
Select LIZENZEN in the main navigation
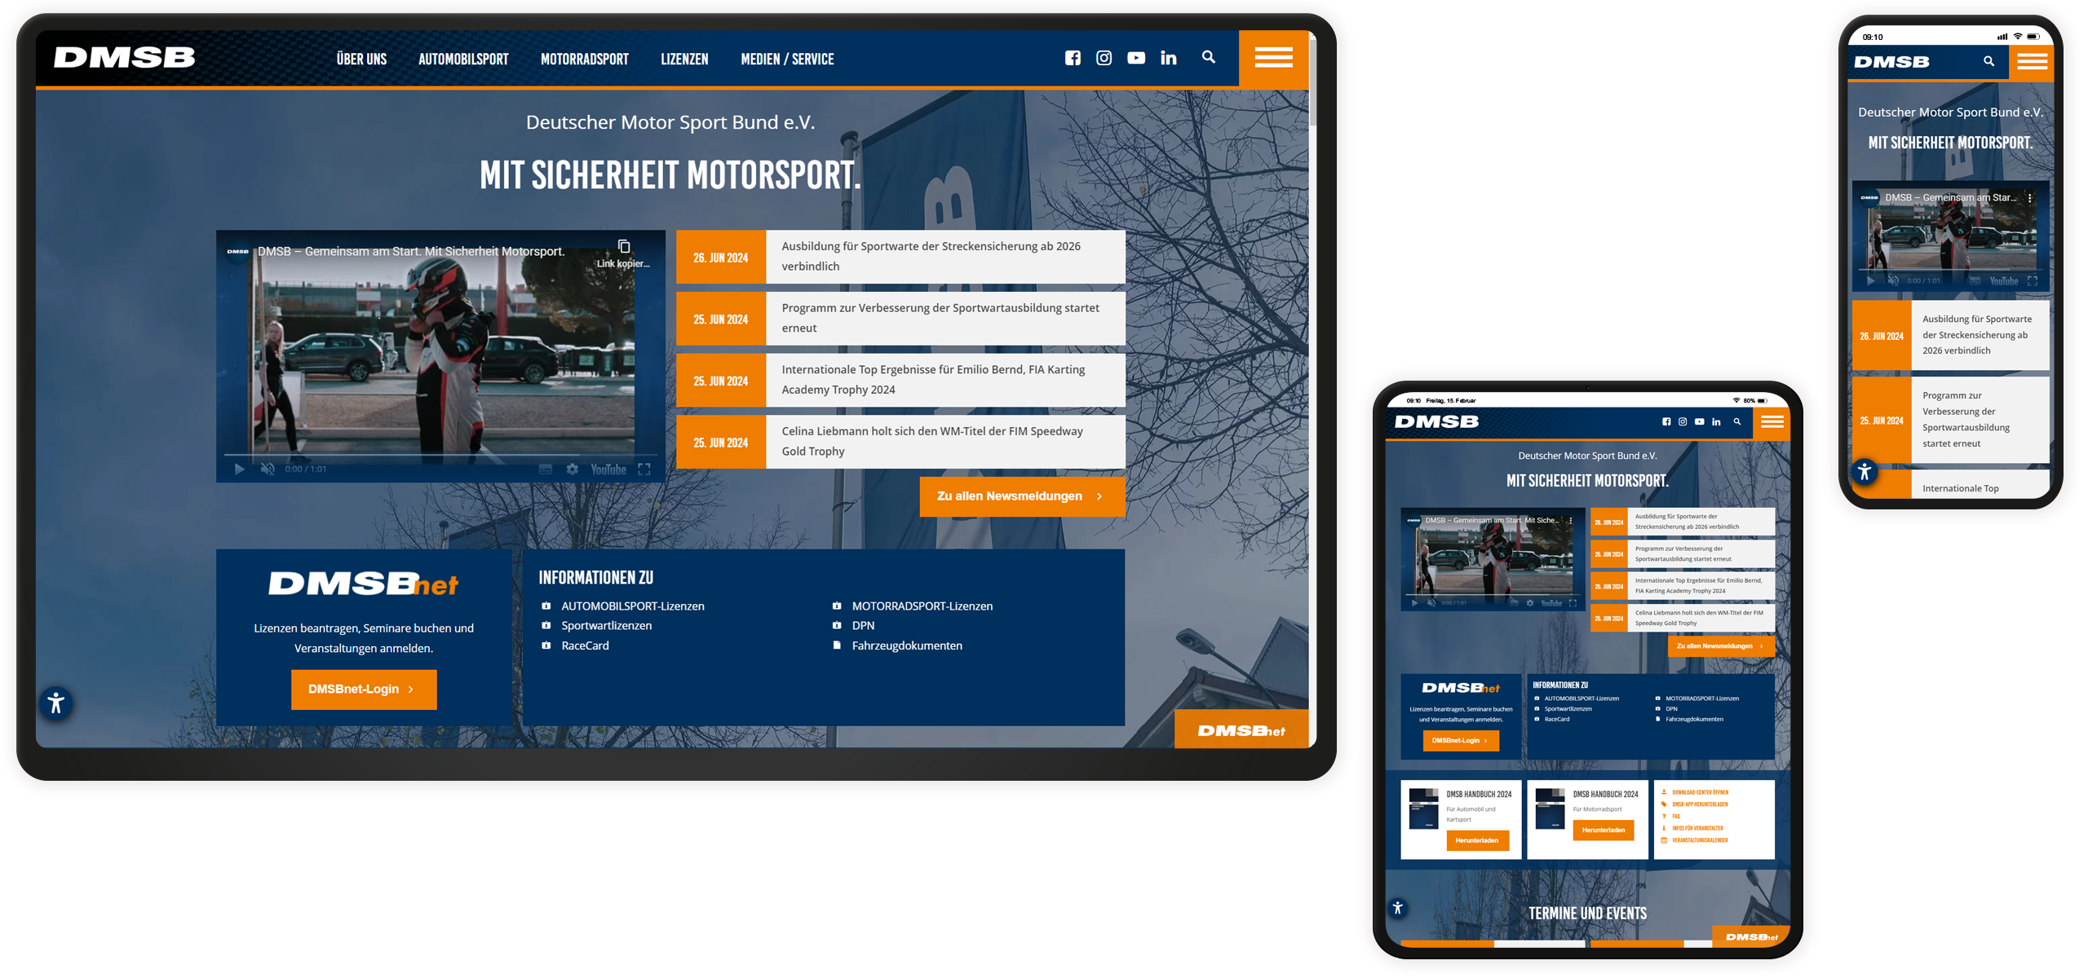click(684, 59)
